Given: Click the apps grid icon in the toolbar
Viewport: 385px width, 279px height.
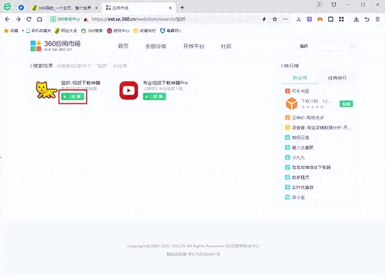Looking at the screenshot, I should [341, 20].
